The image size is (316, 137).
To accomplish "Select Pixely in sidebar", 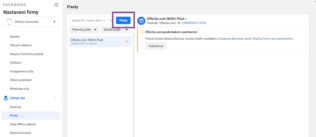I will click(x=31, y=115).
